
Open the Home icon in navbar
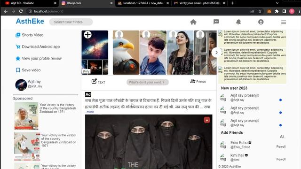point(193,22)
